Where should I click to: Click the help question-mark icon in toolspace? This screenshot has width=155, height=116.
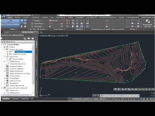click(x=33, y=38)
